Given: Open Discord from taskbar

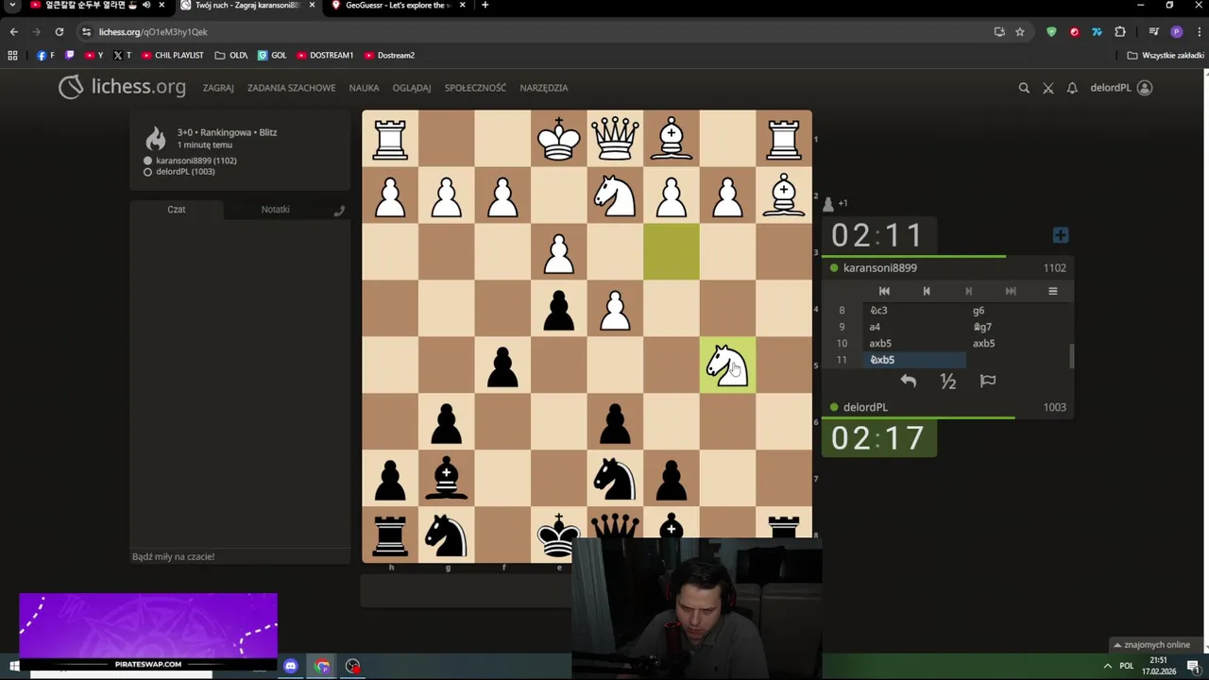Looking at the screenshot, I should coord(290,667).
